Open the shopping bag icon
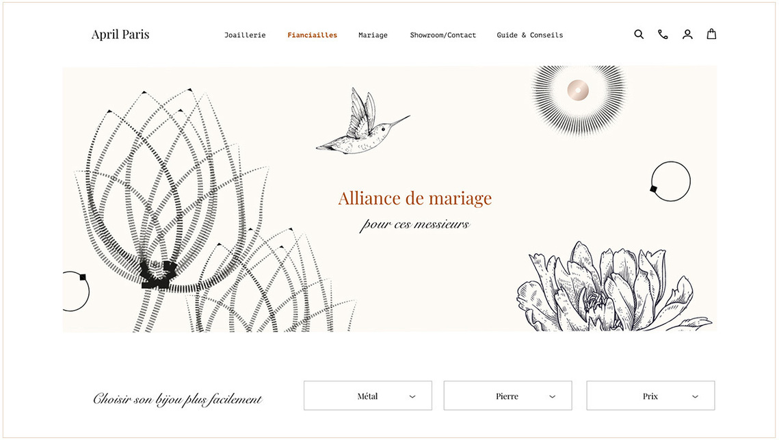779x440 pixels. 711,34
